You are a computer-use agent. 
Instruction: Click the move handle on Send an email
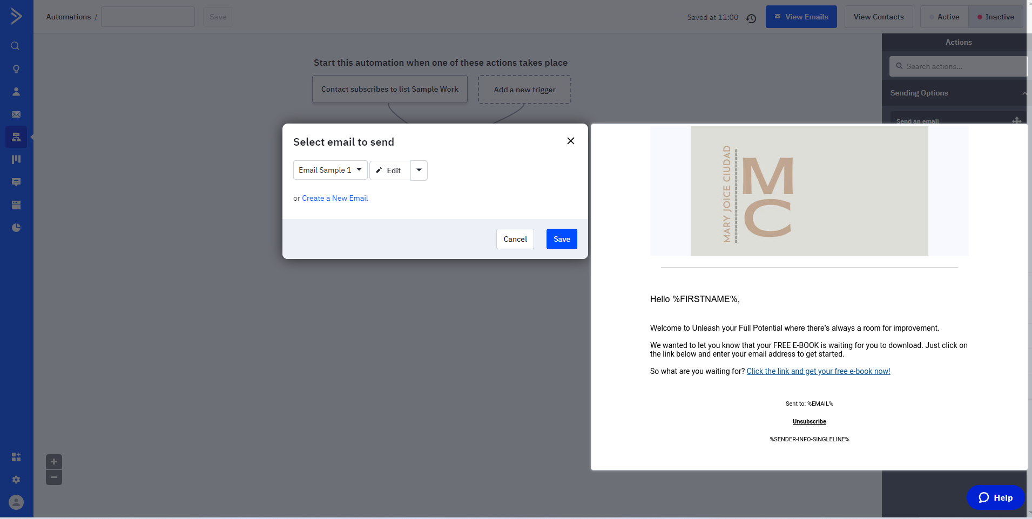(1017, 121)
